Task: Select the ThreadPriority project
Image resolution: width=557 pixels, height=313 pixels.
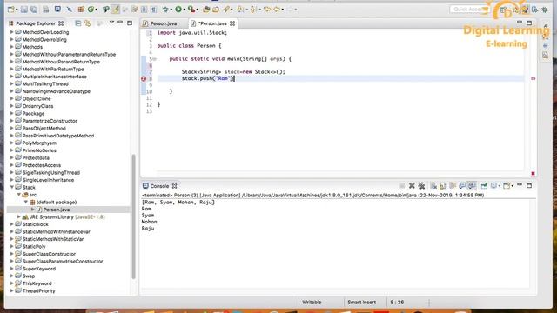Action: coord(38,290)
